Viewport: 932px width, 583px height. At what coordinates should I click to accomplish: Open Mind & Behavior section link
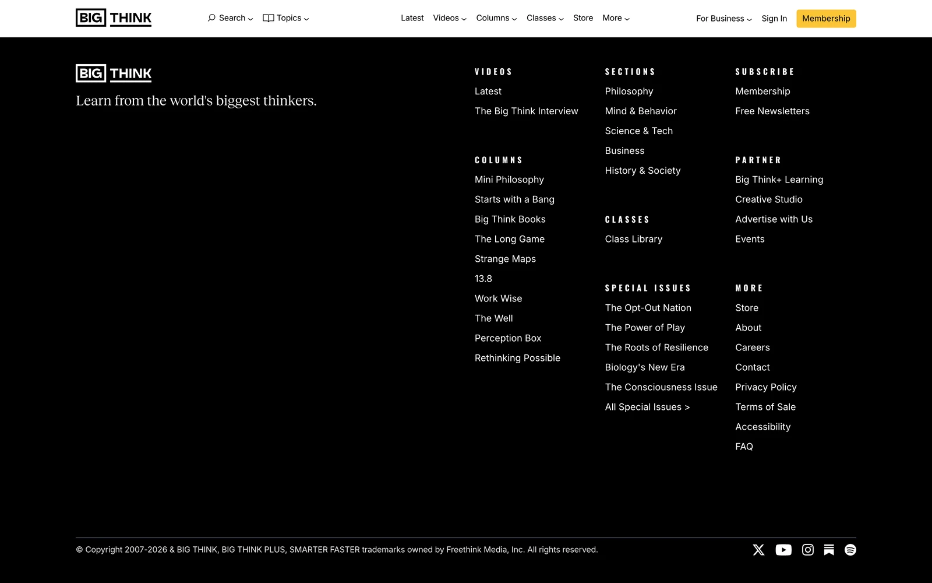coord(641,111)
